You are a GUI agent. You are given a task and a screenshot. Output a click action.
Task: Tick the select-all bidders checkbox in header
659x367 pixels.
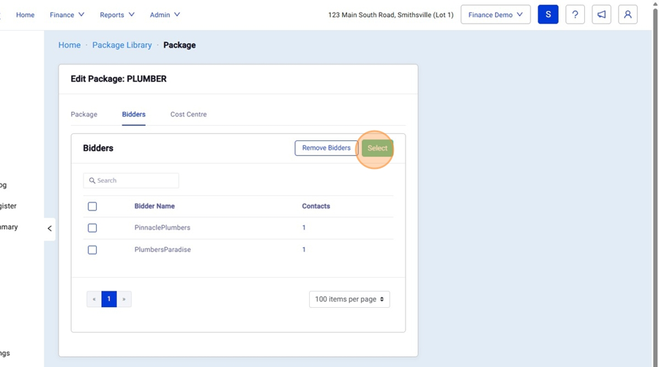click(92, 206)
